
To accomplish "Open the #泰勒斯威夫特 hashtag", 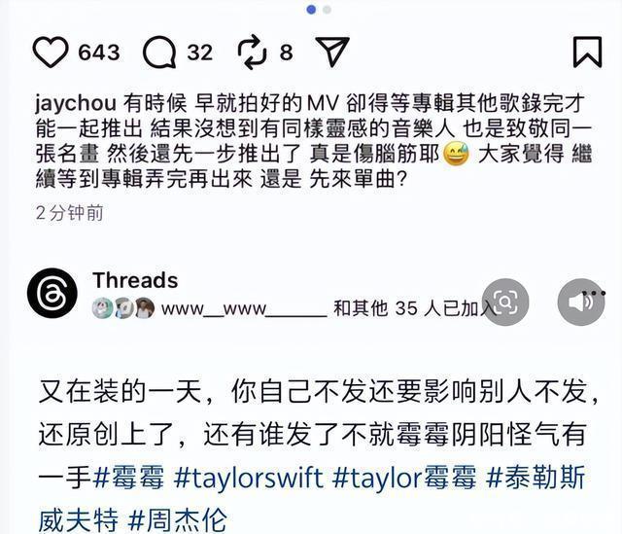I will click(x=312, y=499).
